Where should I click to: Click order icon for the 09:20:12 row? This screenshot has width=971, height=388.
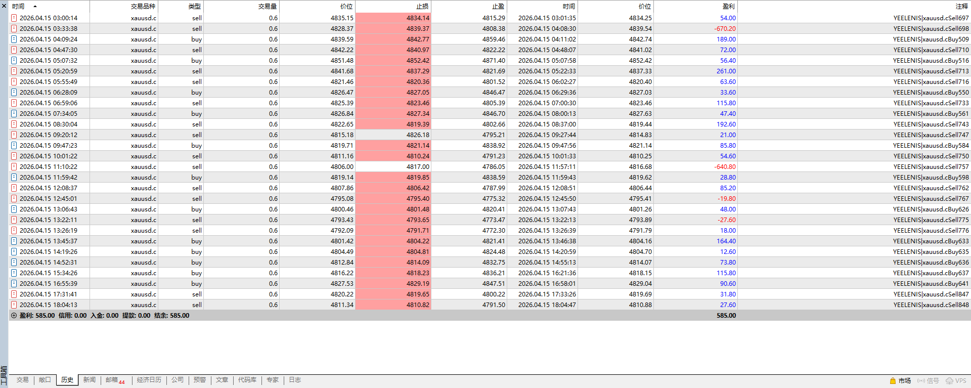point(14,135)
